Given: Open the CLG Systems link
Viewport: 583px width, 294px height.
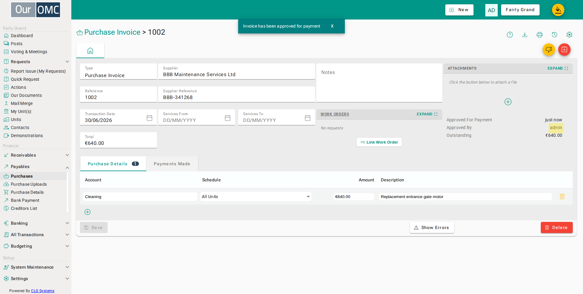Looking at the screenshot, I should 42,291.
